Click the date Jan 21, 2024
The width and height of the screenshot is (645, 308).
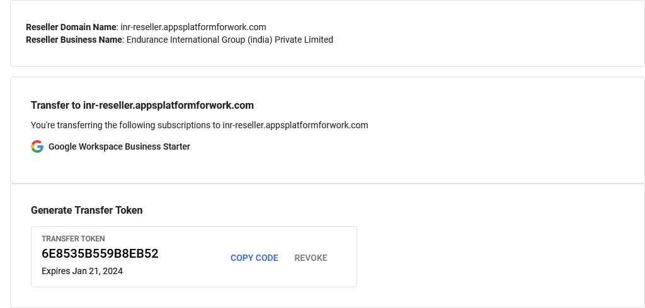pyautogui.click(x=97, y=272)
